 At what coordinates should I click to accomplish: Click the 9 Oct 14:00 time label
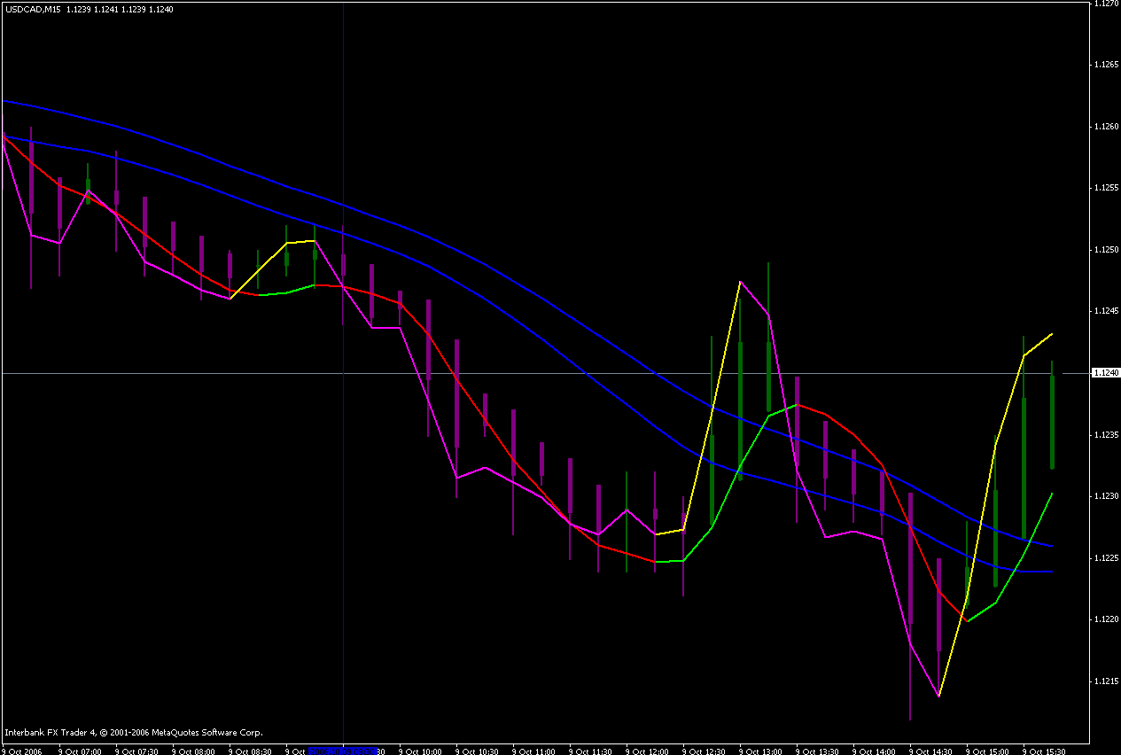pyautogui.click(x=875, y=751)
